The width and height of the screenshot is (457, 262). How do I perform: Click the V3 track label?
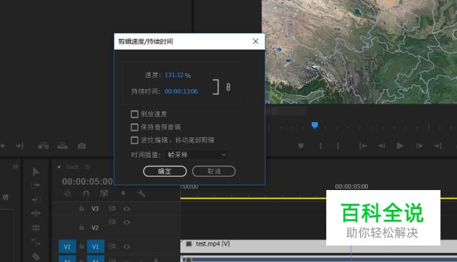point(95,209)
